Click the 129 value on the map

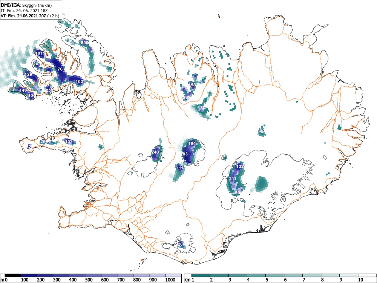click(29, 74)
